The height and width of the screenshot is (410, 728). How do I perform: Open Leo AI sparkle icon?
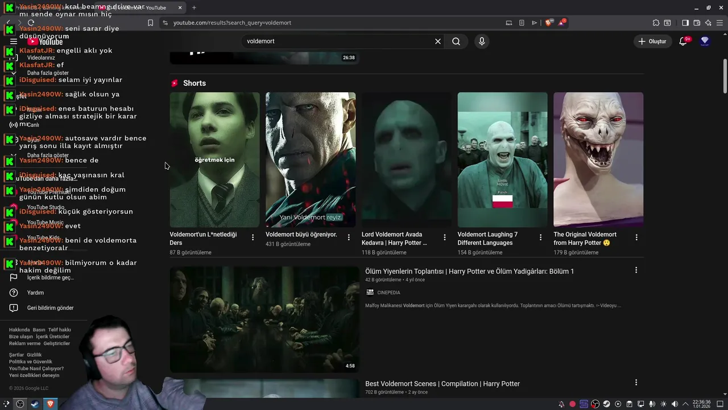[708, 23]
